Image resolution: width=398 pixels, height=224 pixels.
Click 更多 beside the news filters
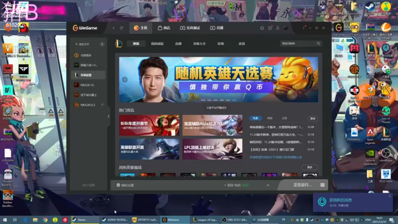313,118
